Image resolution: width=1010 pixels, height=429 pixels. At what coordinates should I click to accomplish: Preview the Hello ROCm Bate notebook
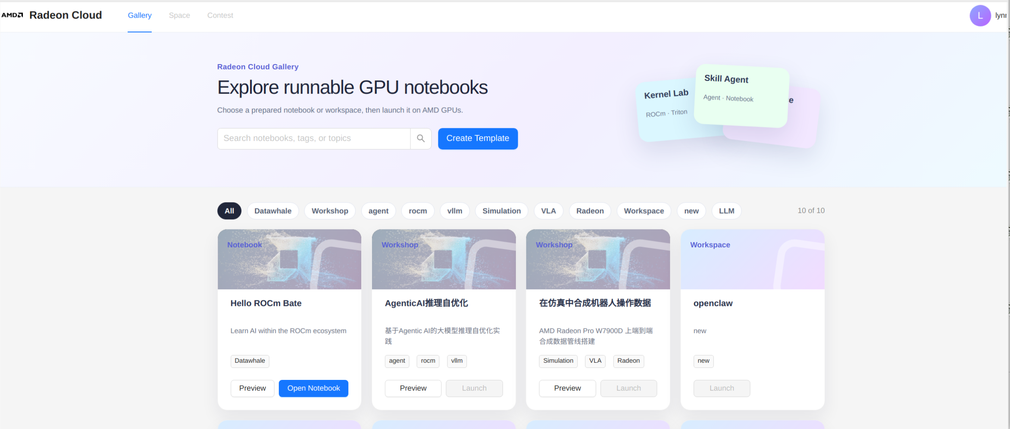click(x=252, y=388)
